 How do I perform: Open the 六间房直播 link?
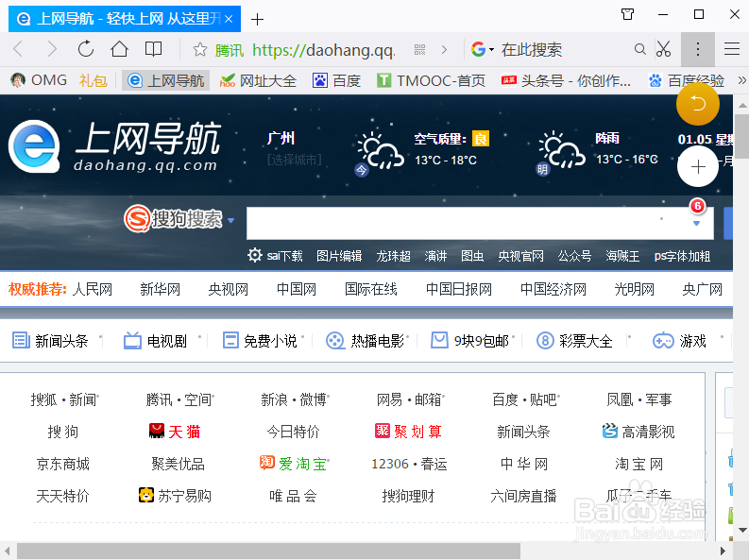[x=523, y=496]
